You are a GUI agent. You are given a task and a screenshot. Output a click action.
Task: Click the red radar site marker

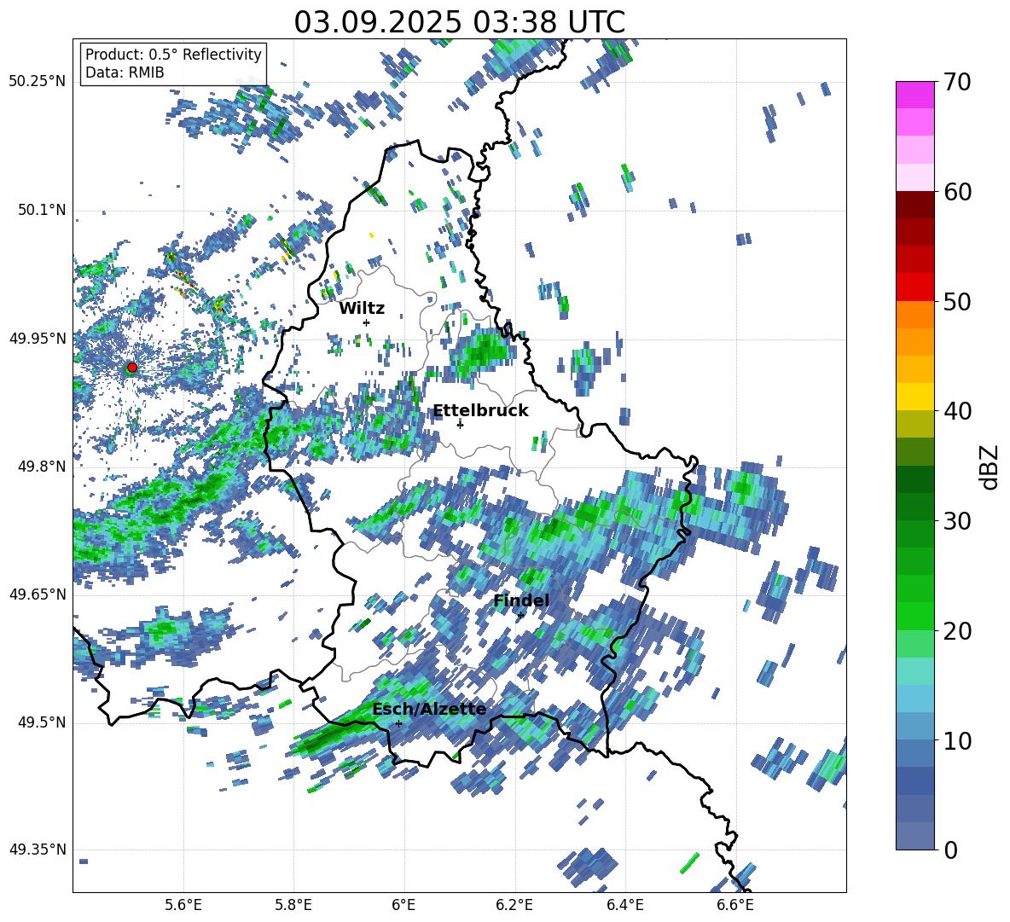tap(132, 368)
